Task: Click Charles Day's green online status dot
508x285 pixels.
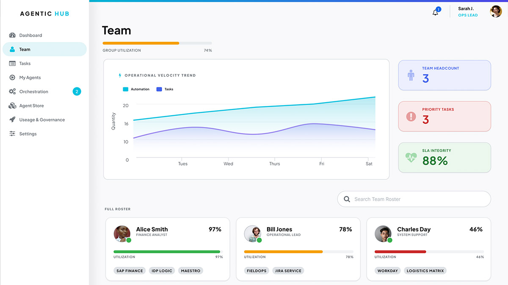Action: (389, 240)
